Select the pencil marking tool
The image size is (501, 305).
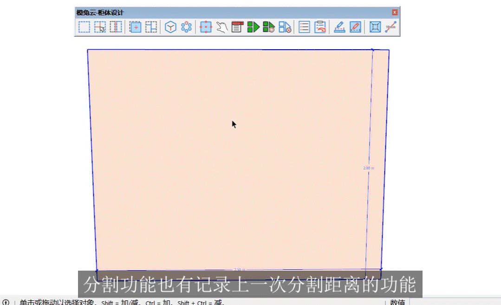(339, 27)
